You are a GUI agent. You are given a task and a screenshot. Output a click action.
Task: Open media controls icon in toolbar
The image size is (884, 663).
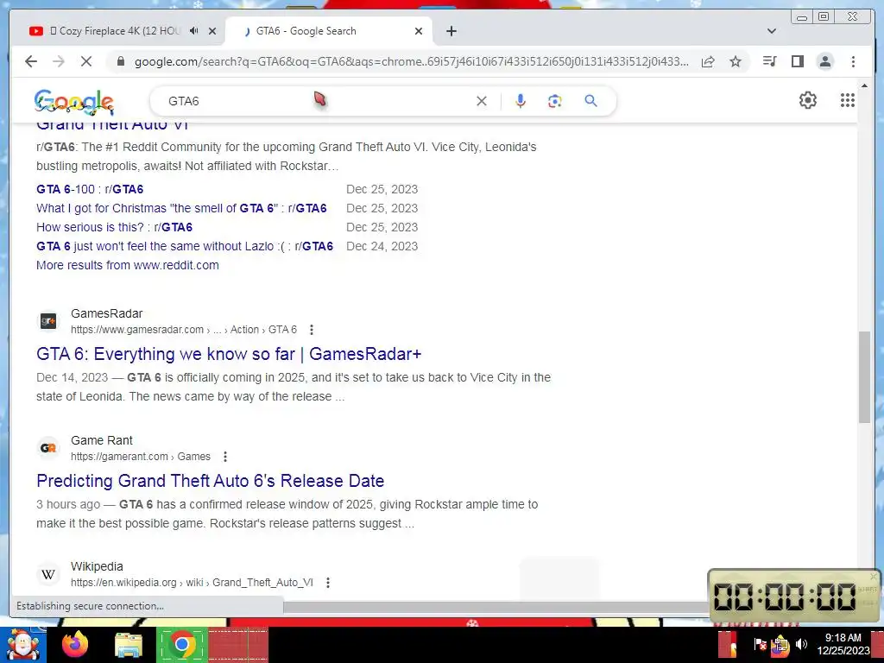[769, 61]
